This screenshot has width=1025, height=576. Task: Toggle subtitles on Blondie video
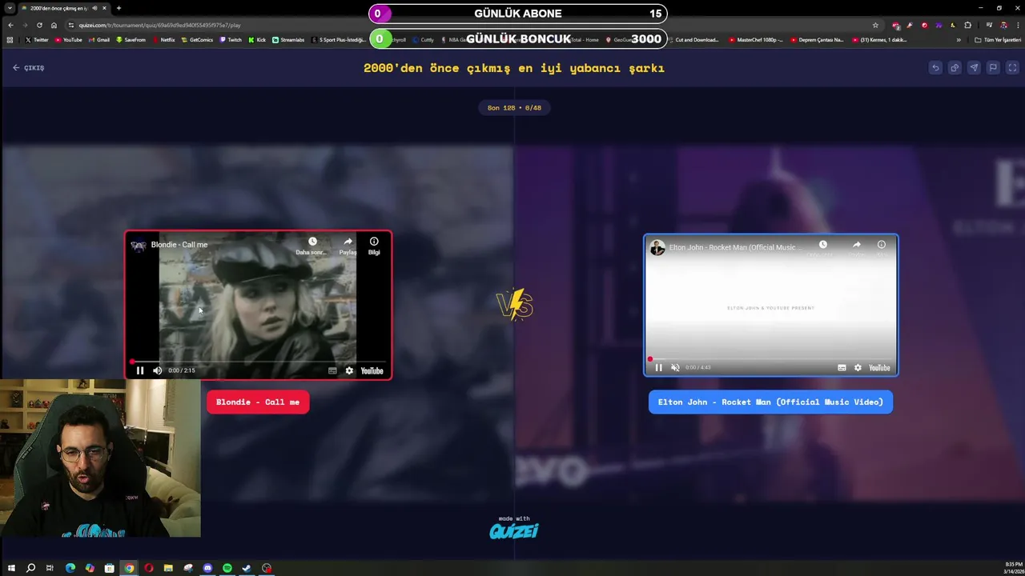click(332, 370)
